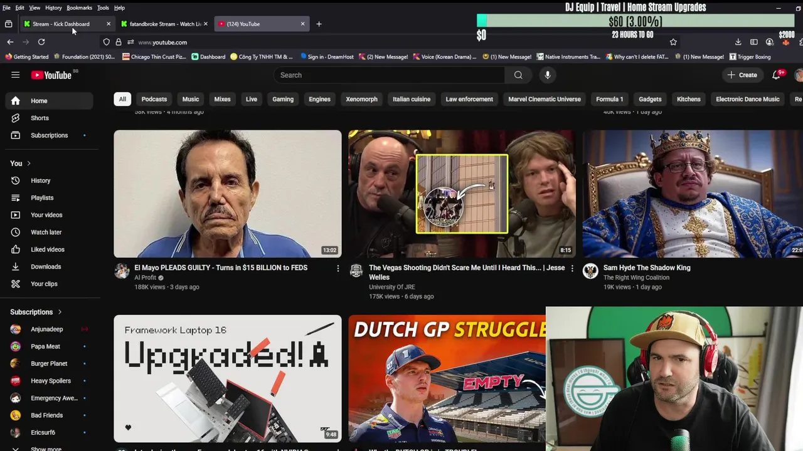This screenshot has width=803, height=451.
Task: Open Shorts in sidebar
Action: click(x=49, y=118)
